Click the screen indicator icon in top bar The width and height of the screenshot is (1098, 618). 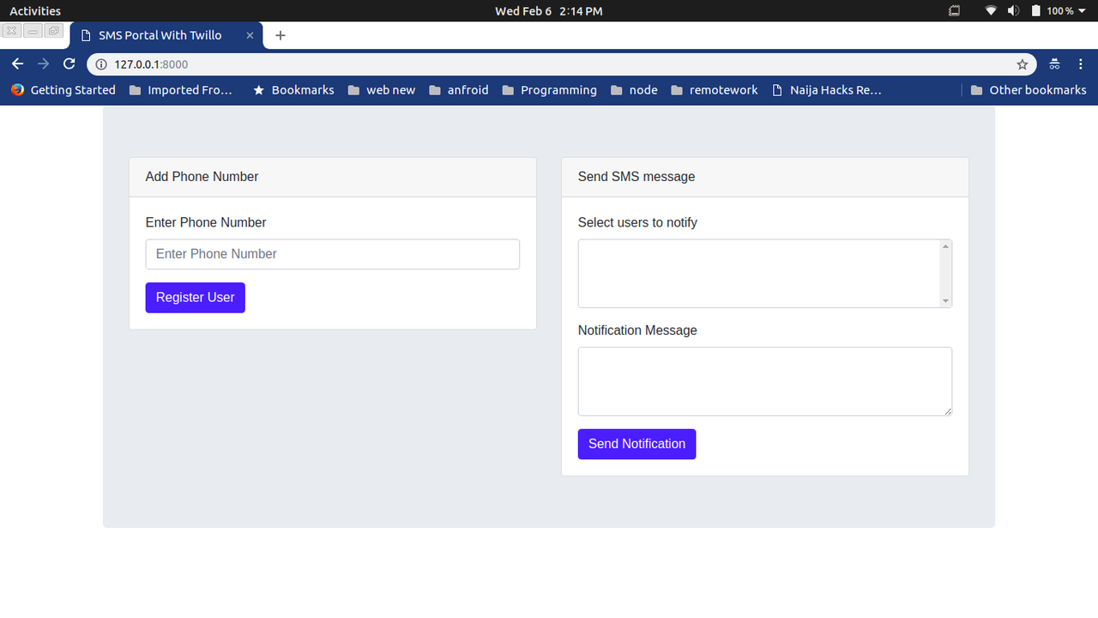(x=955, y=11)
